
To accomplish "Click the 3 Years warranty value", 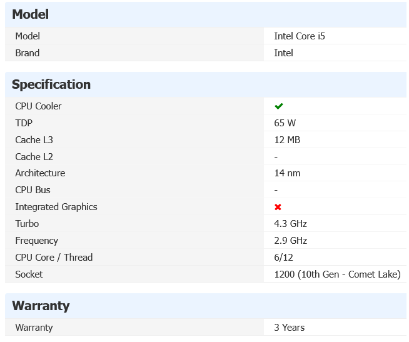I will point(289,328).
